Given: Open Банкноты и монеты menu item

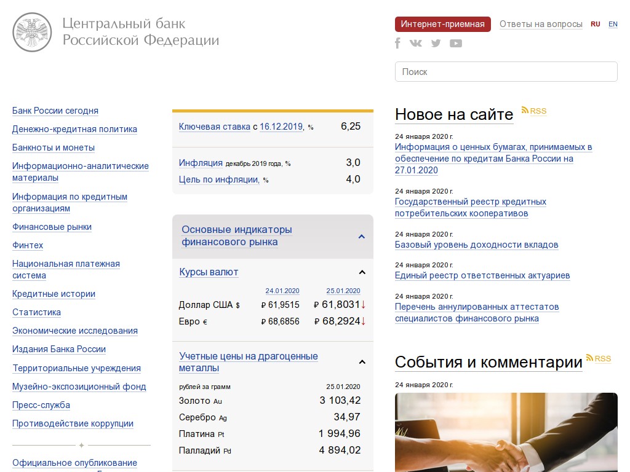Looking at the screenshot, I should (54, 147).
